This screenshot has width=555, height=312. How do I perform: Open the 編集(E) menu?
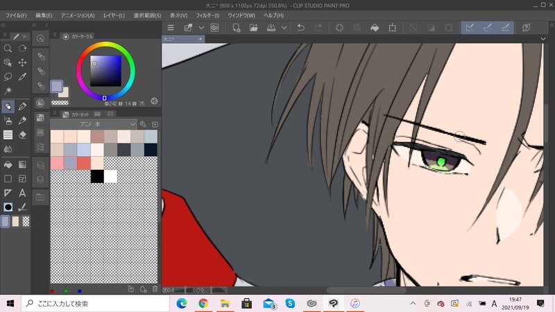coord(44,15)
